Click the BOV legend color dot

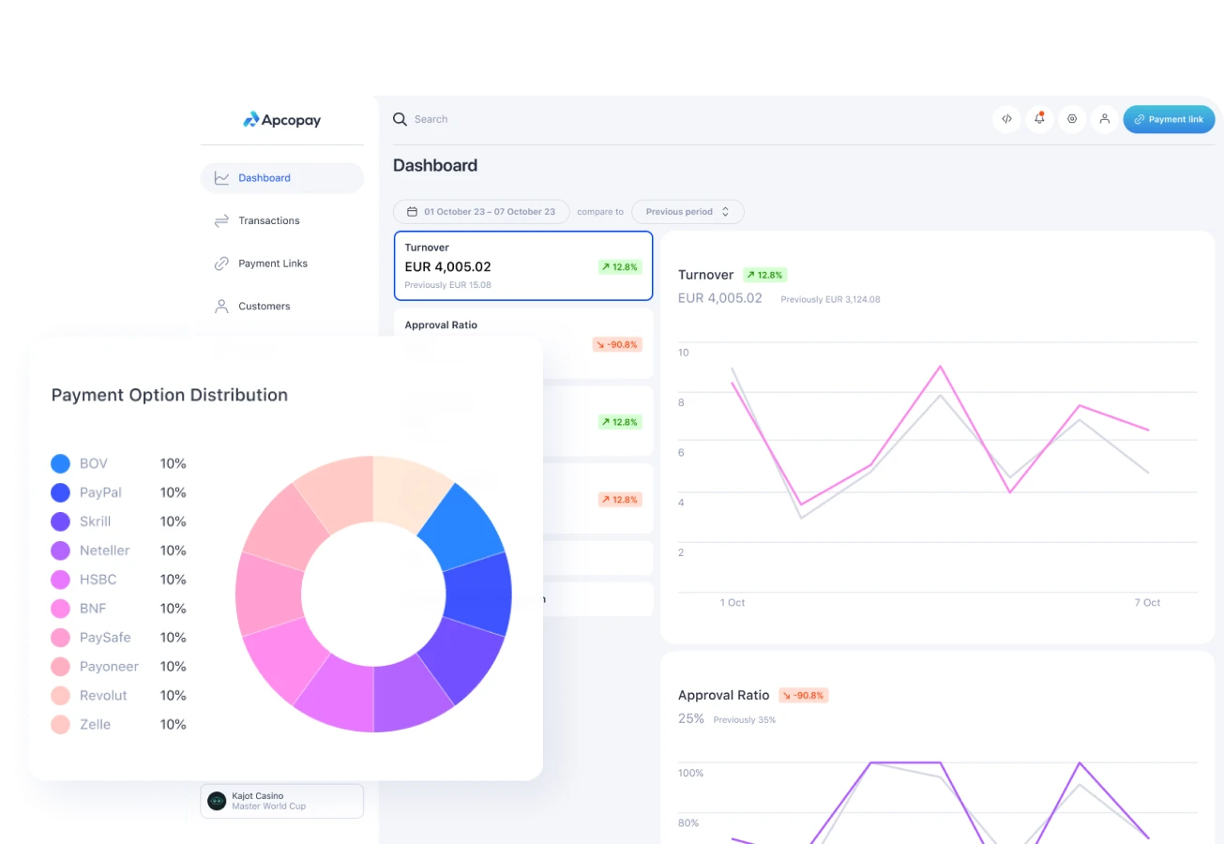(x=60, y=463)
